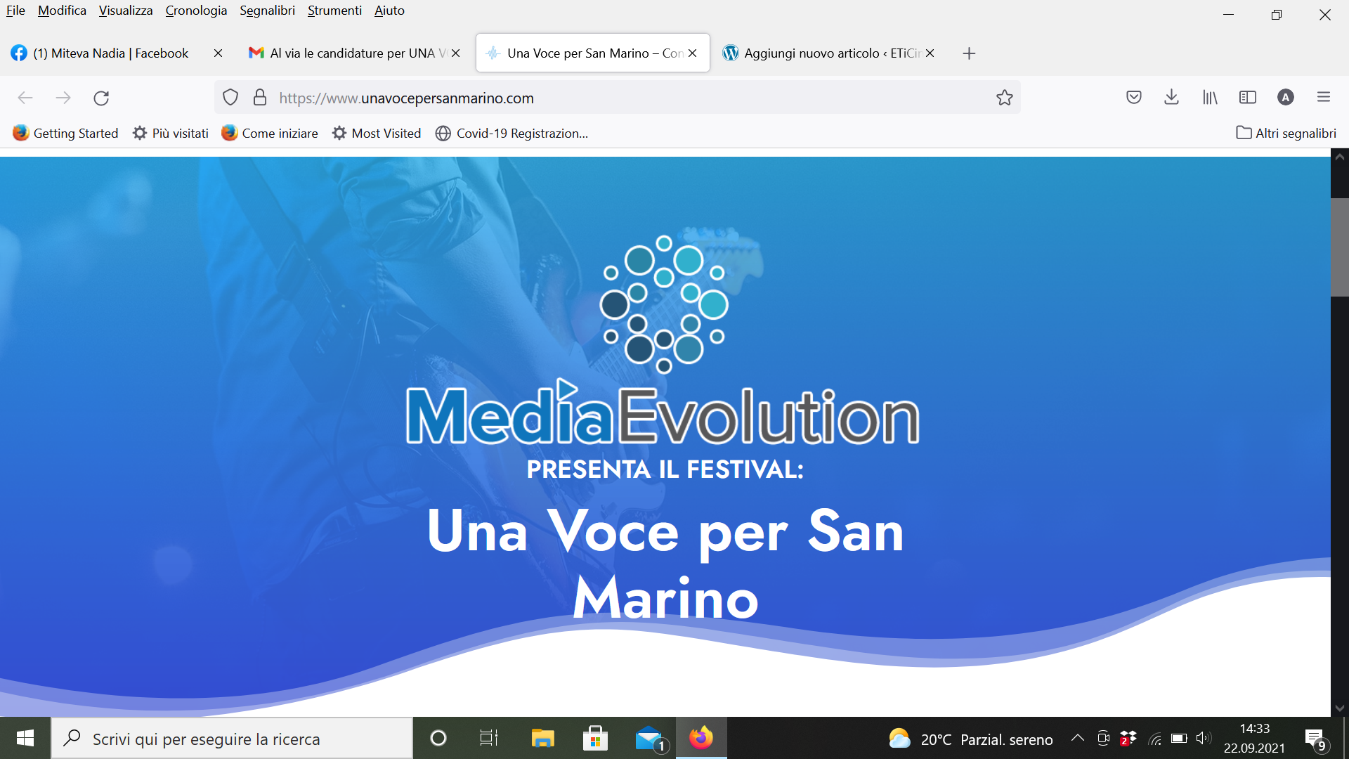1349x759 pixels.
Task: Open the Strumenti menu
Action: [334, 11]
